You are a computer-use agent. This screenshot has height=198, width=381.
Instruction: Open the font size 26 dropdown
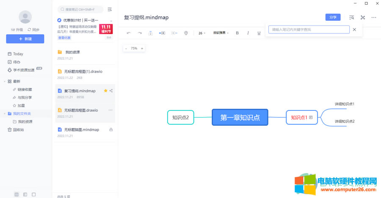pyautogui.click(x=202, y=33)
